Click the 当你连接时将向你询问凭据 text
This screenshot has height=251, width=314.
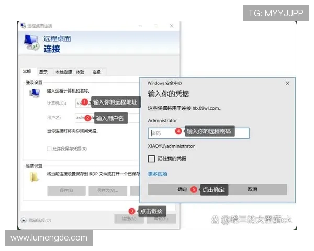point(73,131)
